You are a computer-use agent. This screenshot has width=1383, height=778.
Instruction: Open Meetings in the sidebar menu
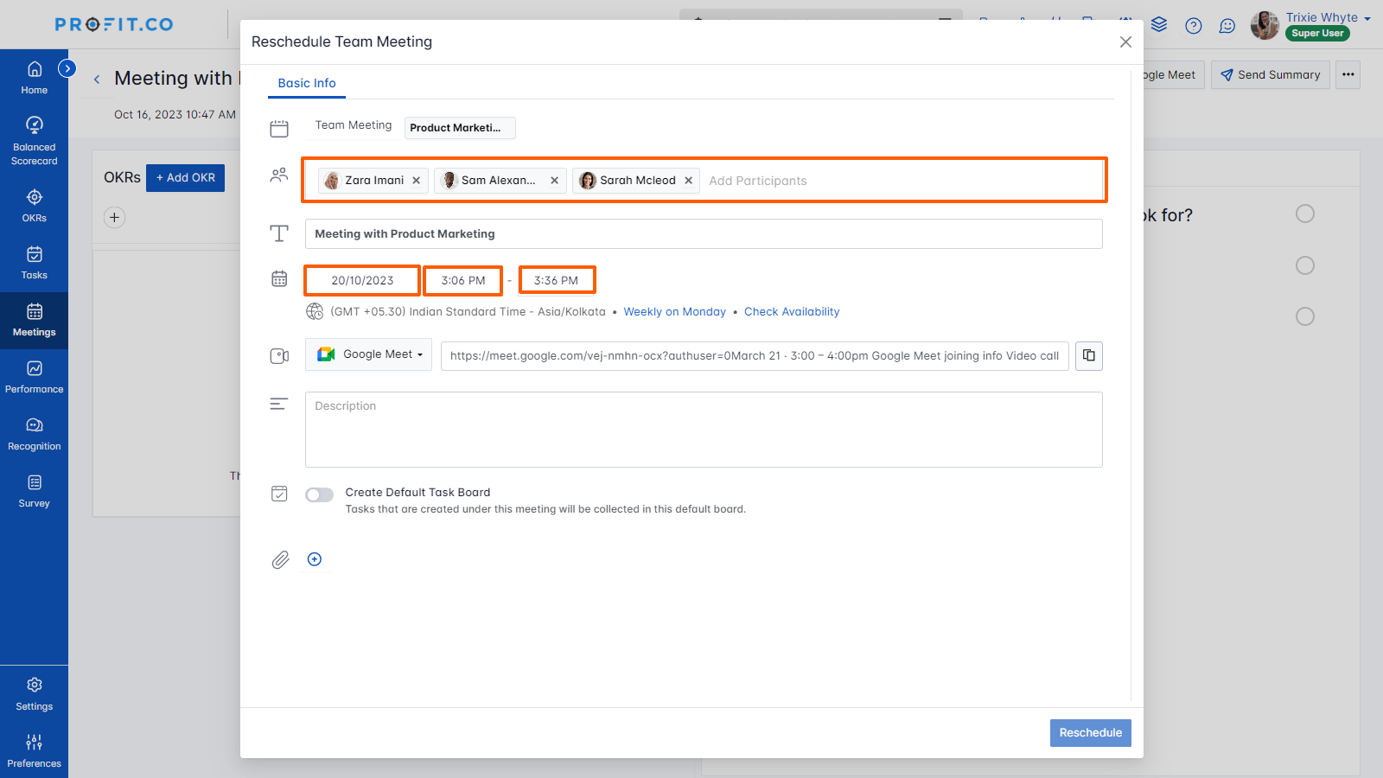click(x=35, y=320)
